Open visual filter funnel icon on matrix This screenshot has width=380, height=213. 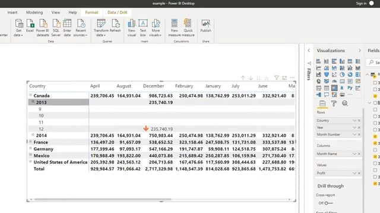pos(276,78)
